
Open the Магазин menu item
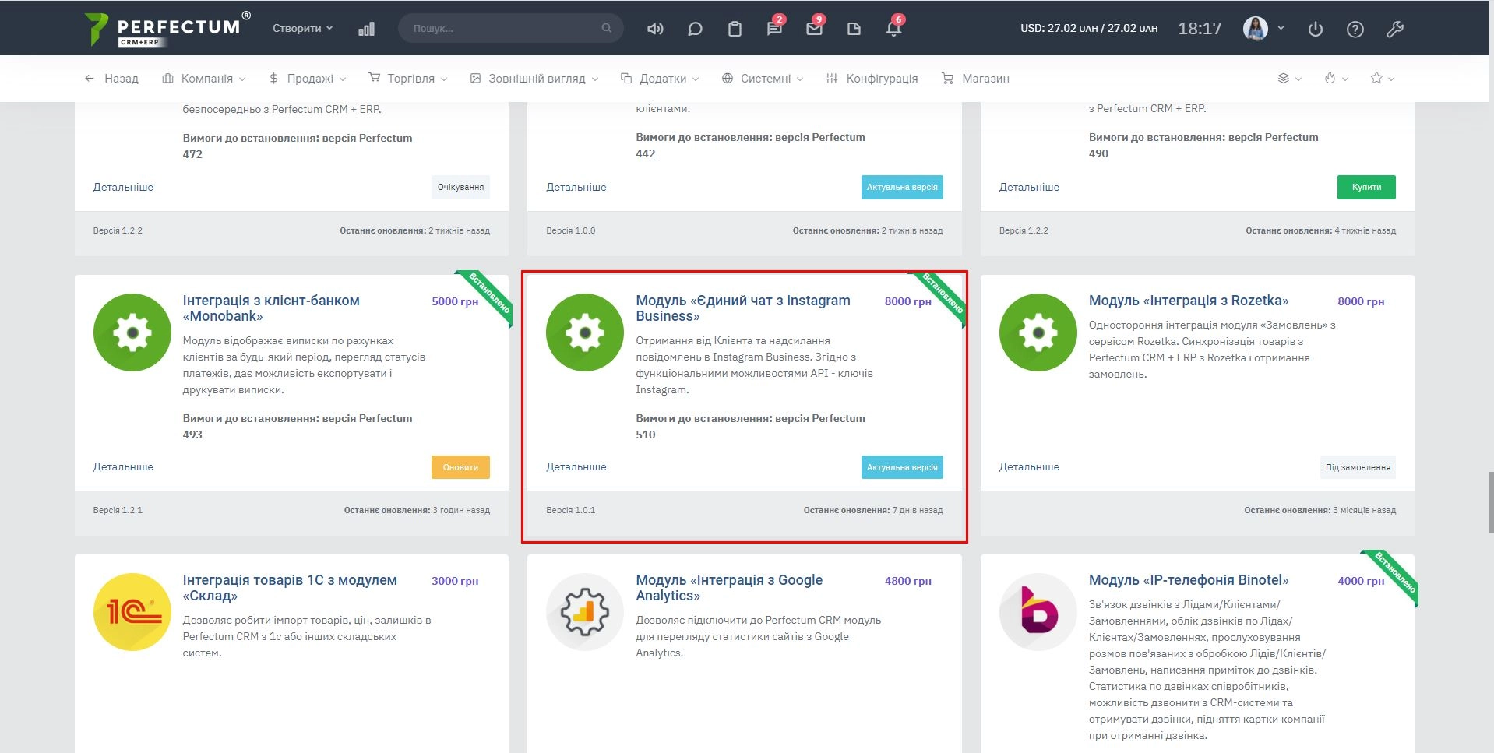point(975,79)
